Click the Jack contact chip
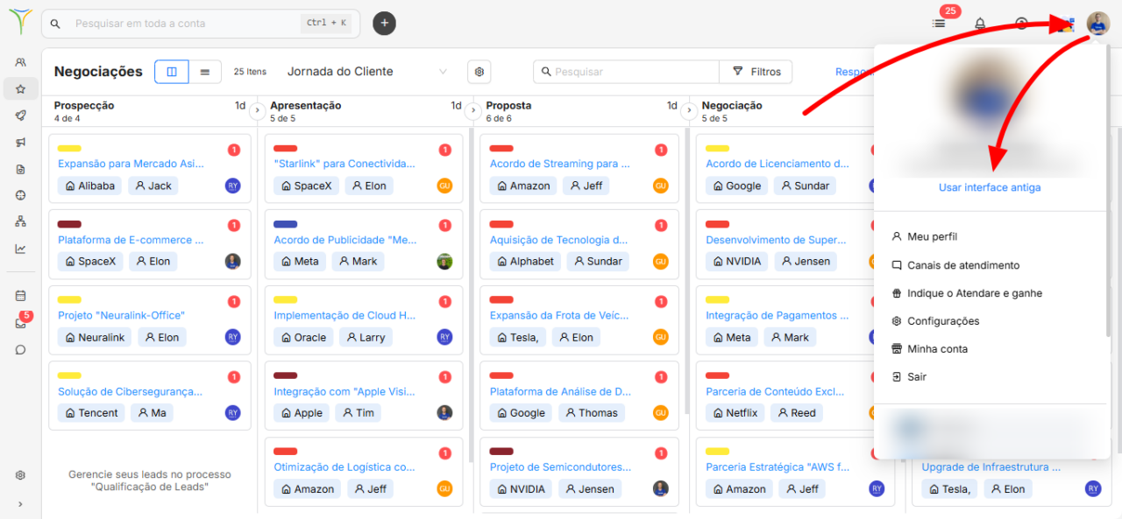Image resolution: width=1122 pixels, height=519 pixels. click(x=153, y=186)
